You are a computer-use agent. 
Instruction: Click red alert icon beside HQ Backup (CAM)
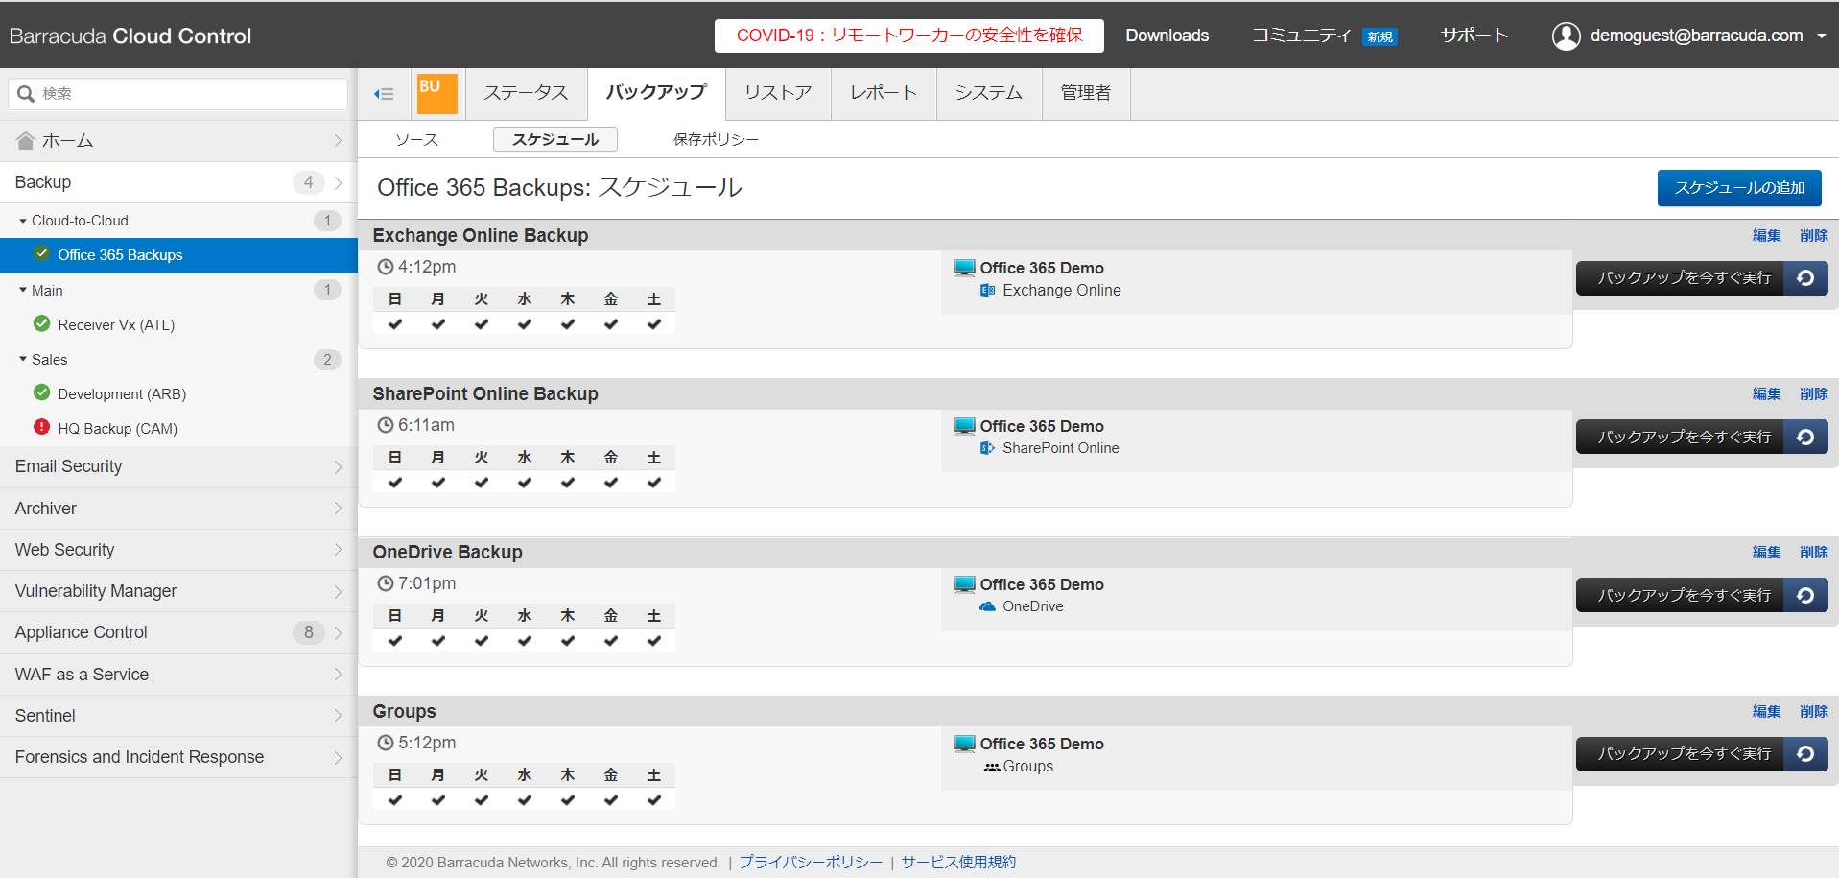pos(41,427)
